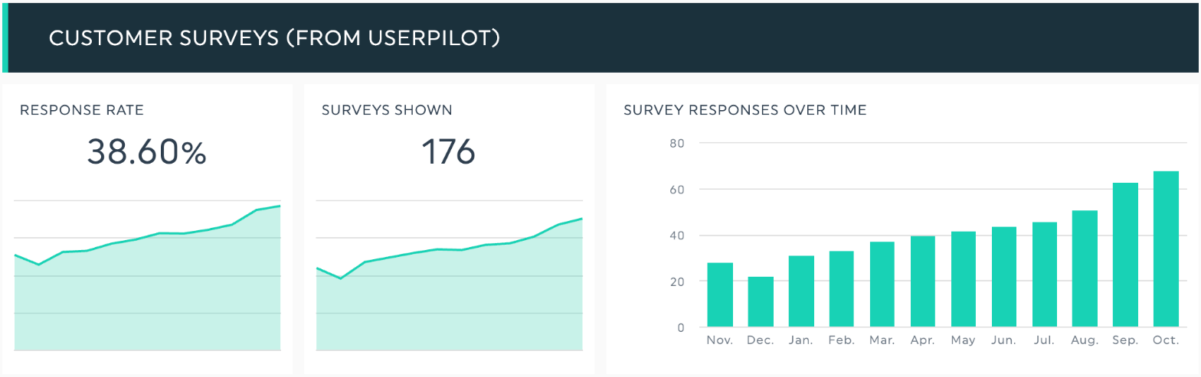Select the Response Rate card title
The height and width of the screenshot is (377, 1201).
click(82, 110)
